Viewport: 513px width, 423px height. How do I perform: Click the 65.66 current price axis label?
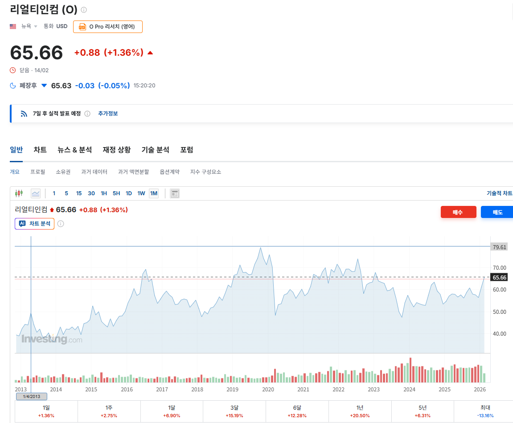pyautogui.click(x=499, y=277)
